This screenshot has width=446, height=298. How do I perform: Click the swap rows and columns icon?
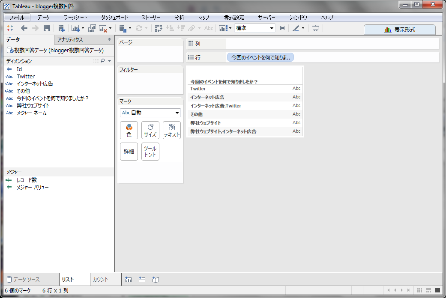click(x=159, y=28)
